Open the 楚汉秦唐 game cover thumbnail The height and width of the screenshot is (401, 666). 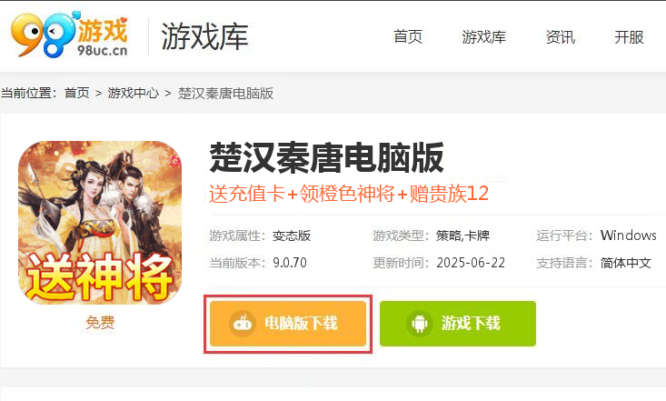(100, 223)
